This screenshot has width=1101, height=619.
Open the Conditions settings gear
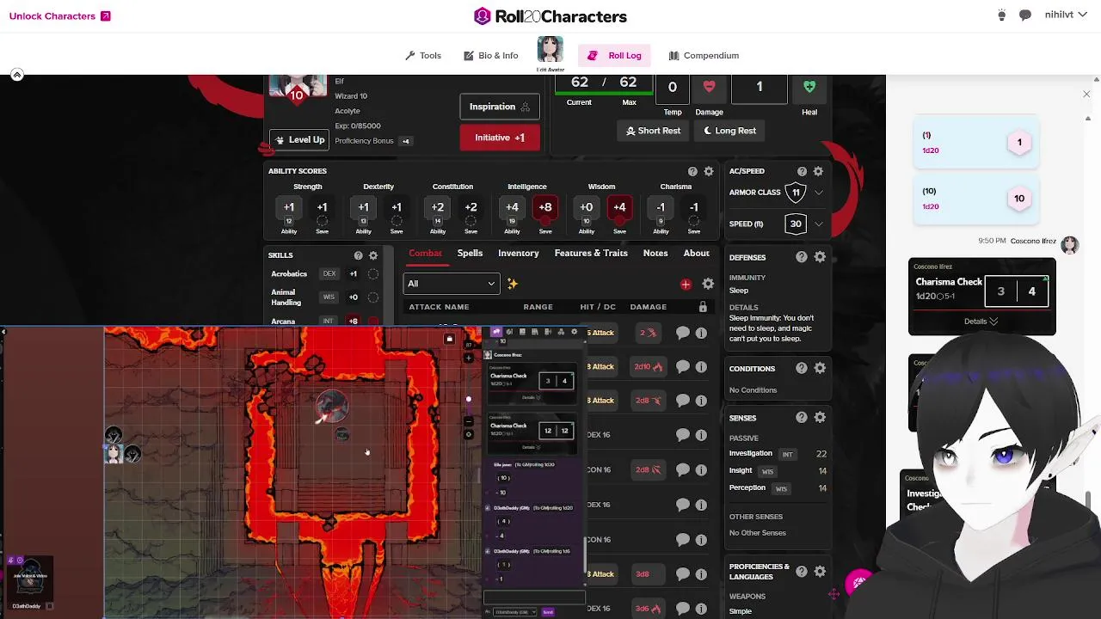coord(820,368)
